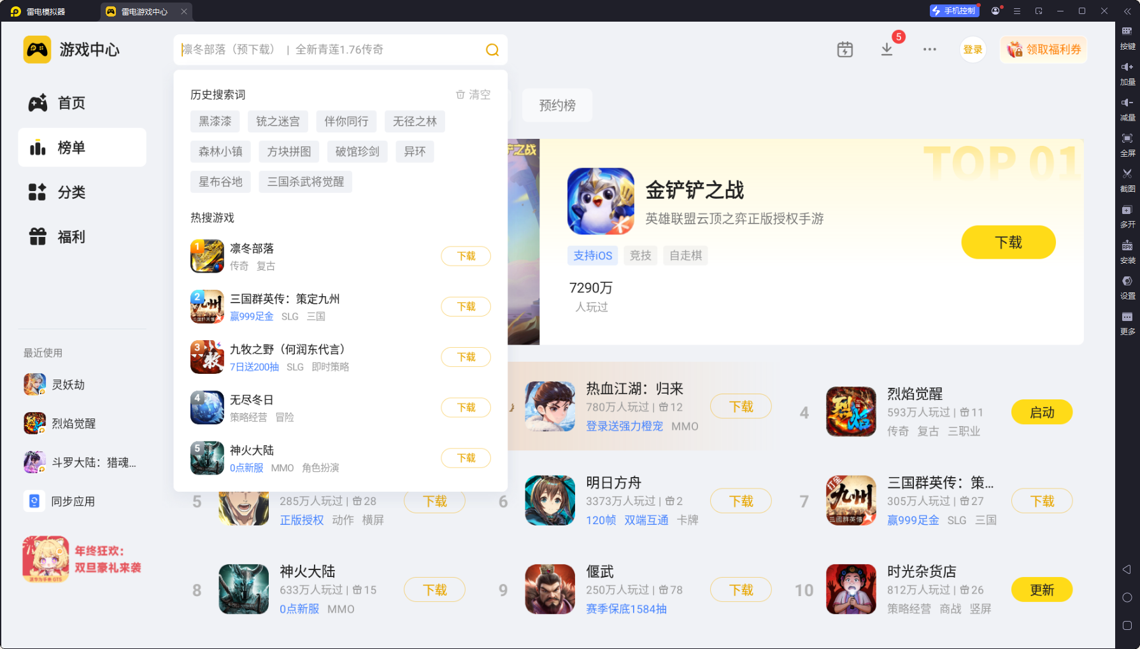Click the 安装 APK install icon
This screenshot has width=1140, height=649.
point(1127,252)
